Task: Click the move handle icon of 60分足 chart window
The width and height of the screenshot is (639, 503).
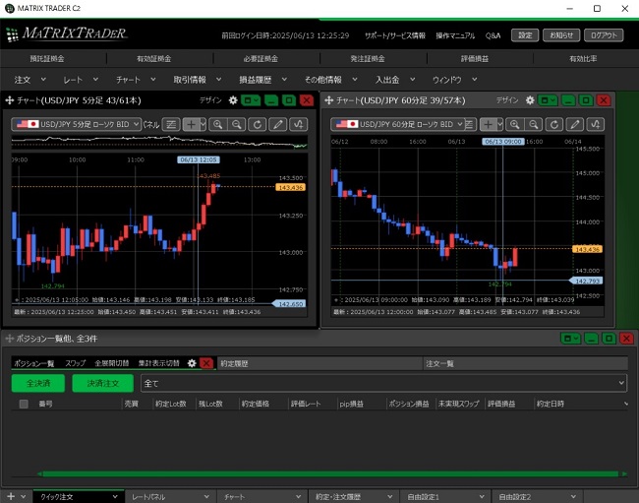Action: pos(329,100)
